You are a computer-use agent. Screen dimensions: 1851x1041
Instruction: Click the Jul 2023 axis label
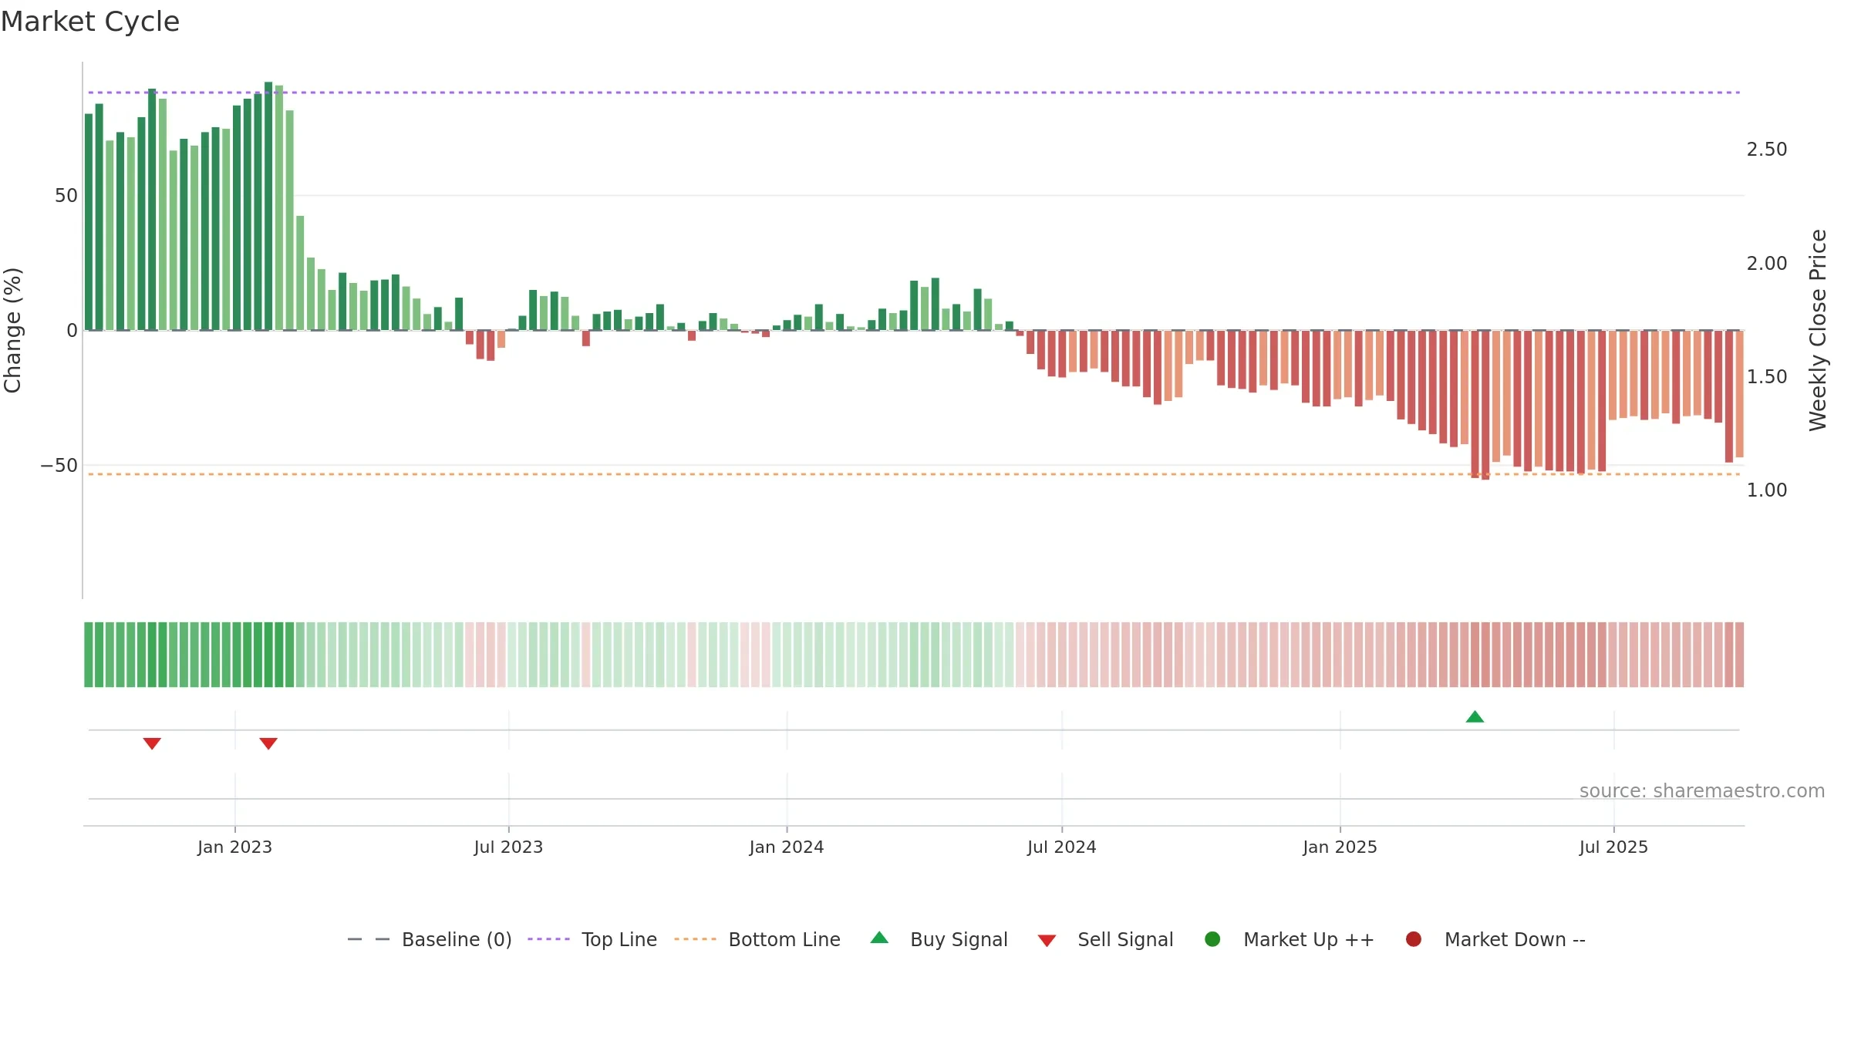508,847
